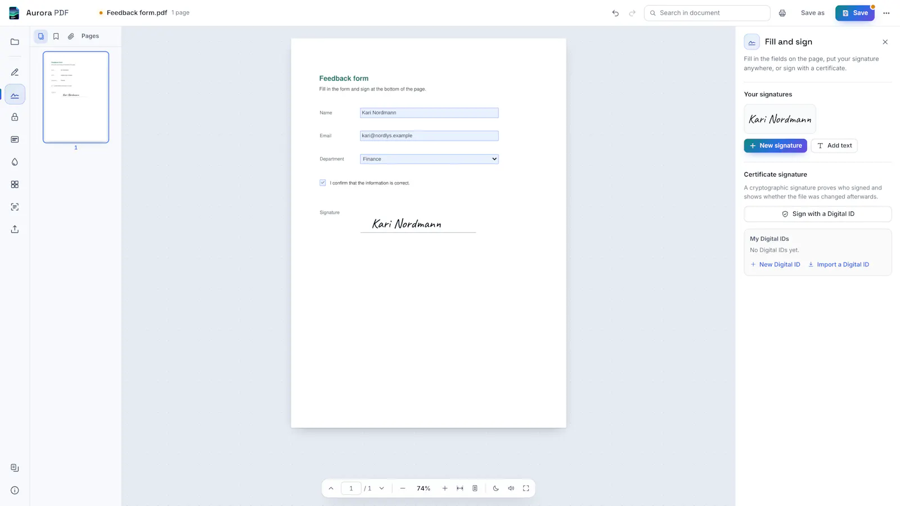Image resolution: width=900 pixels, height=506 pixels.
Task: Select the page 1 thumbnail
Action: [x=76, y=97]
